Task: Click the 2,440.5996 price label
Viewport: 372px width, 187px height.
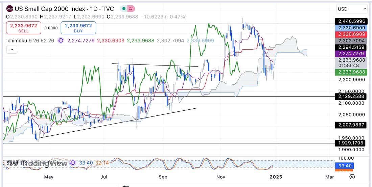Action: pyautogui.click(x=351, y=21)
